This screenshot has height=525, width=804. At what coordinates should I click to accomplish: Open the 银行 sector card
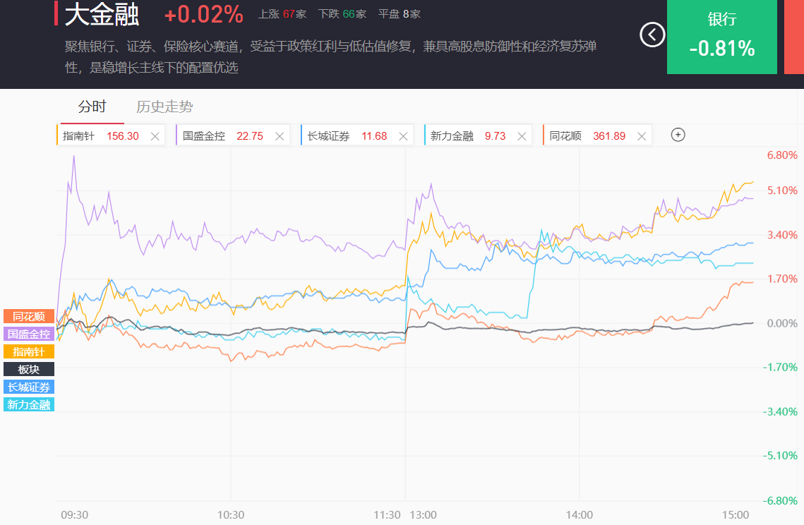[722, 35]
